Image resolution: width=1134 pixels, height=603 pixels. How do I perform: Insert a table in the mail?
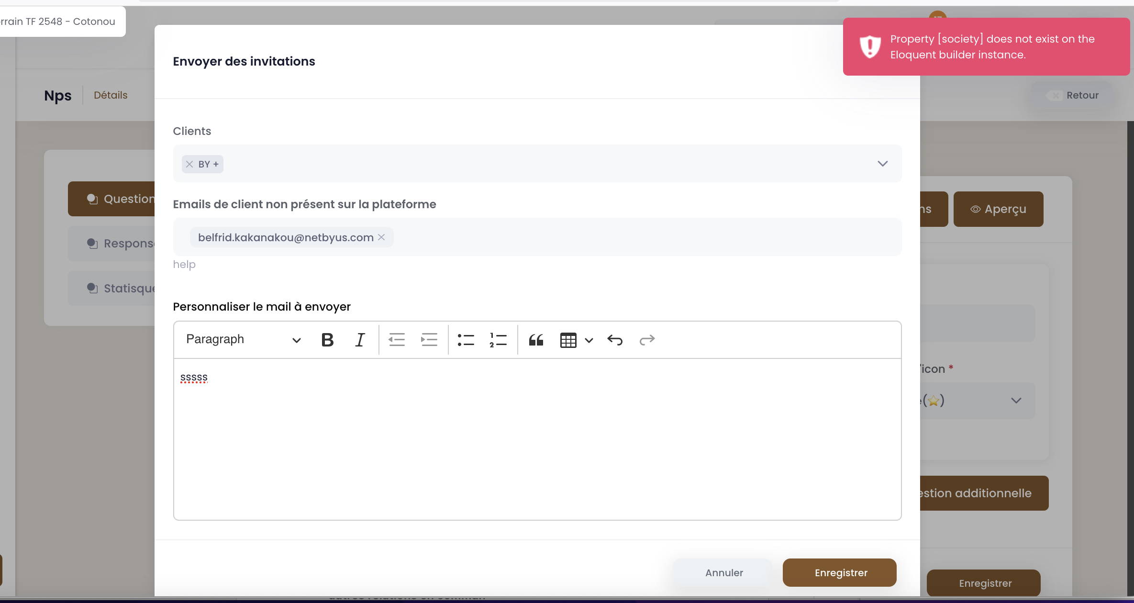568,340
